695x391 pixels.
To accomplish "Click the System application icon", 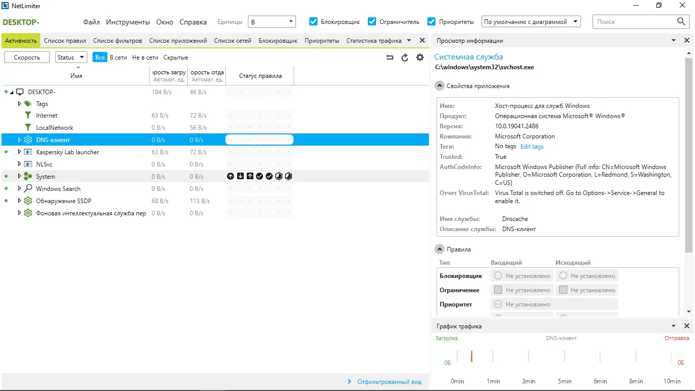I will [28, 176].
